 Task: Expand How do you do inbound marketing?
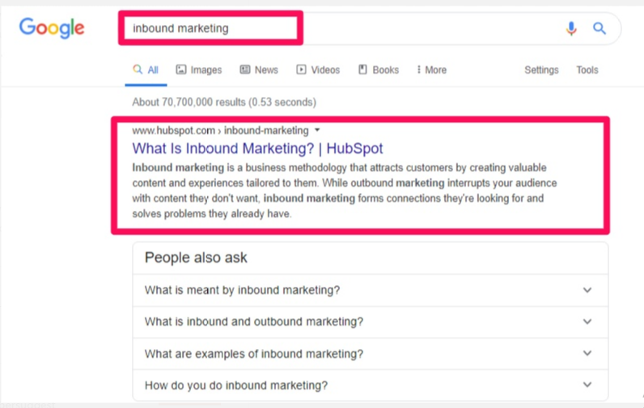coord(370,385)
